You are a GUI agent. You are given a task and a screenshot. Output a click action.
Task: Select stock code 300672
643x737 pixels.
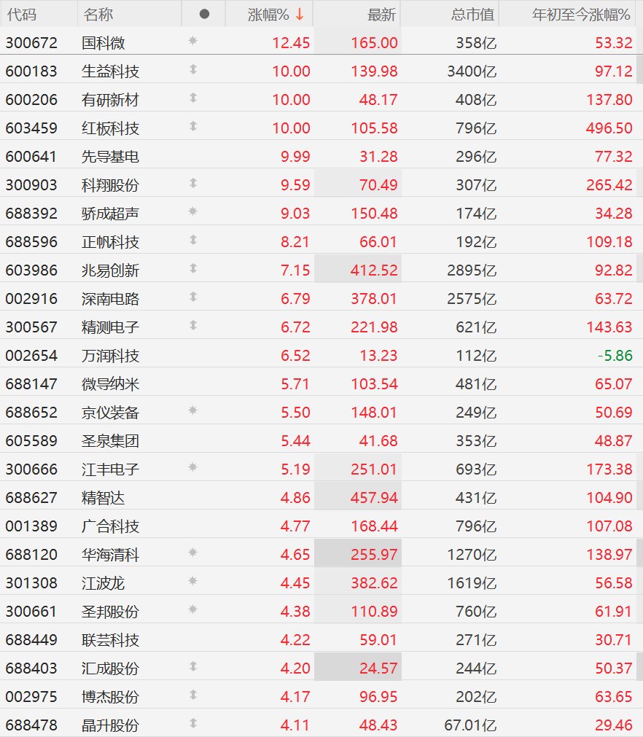31,43
